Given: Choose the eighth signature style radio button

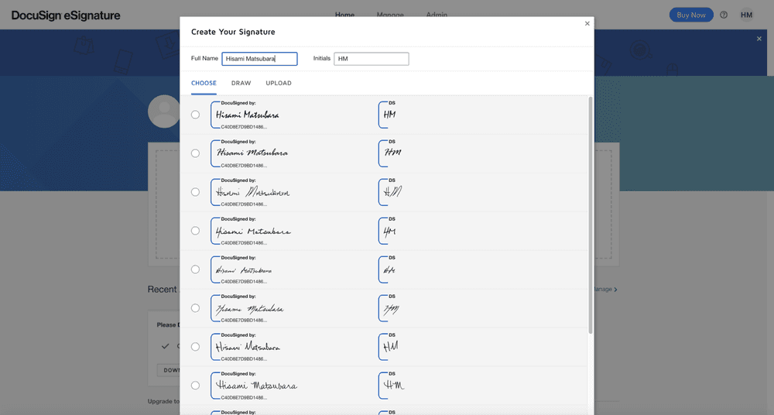Looking at the screenshot, I should [195, 386].
